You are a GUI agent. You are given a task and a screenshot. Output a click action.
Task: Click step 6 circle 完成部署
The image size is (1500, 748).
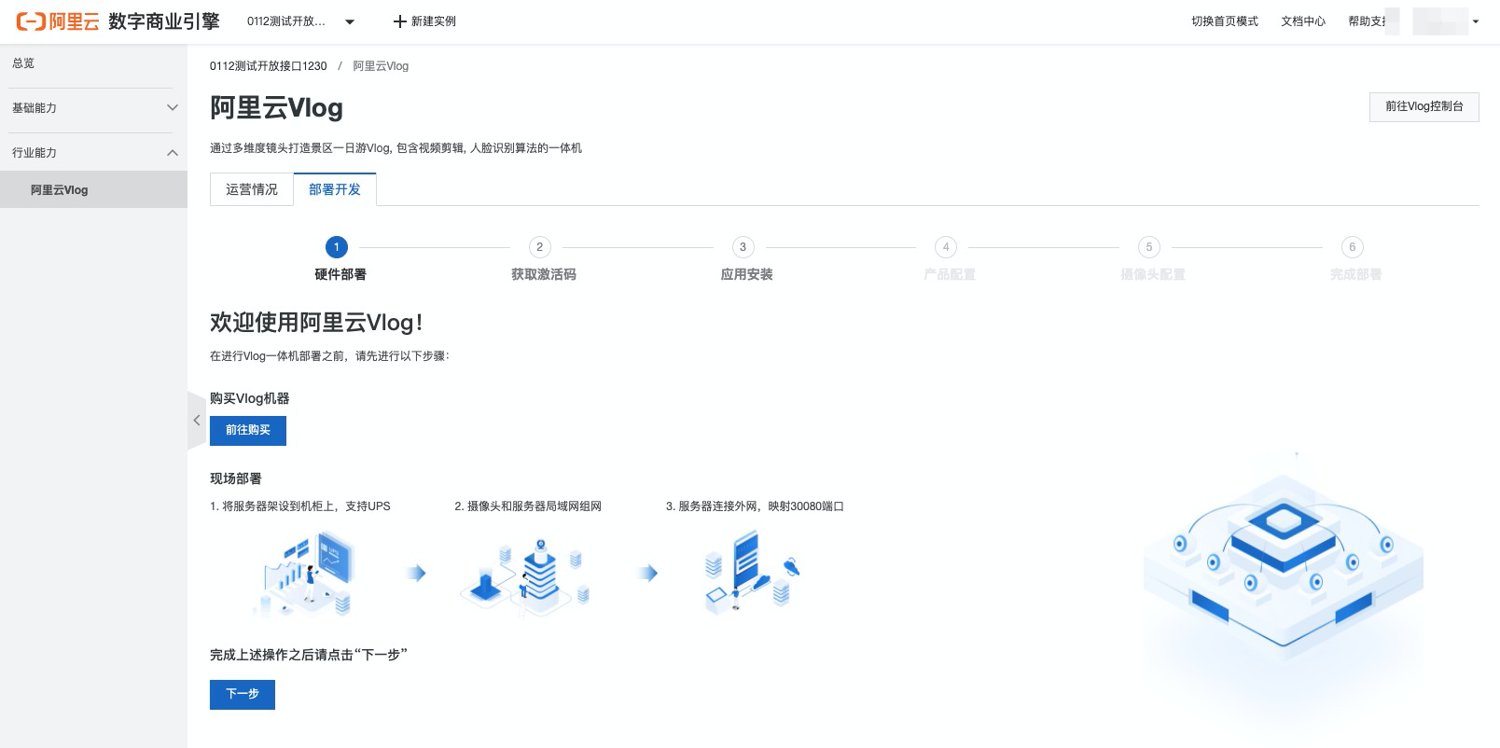click(1353, 247)
